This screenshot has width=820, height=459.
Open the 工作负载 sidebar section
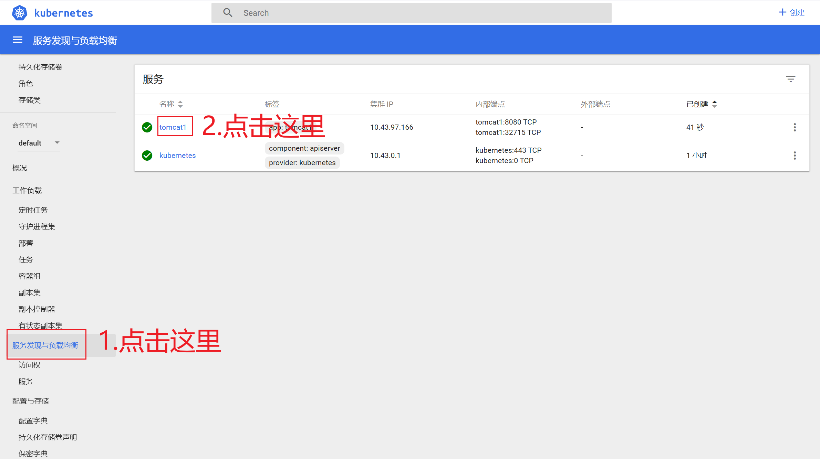pos(27,191)
